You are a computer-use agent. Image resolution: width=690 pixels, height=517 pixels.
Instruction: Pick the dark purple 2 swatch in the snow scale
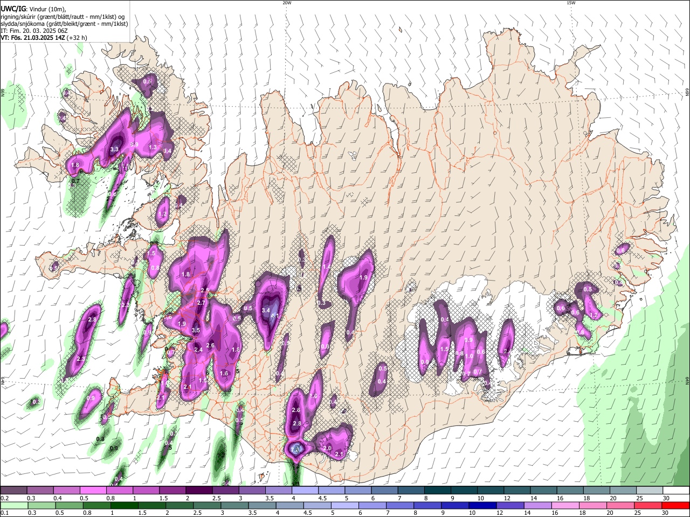pyautogui.click(x=199, y=490)
